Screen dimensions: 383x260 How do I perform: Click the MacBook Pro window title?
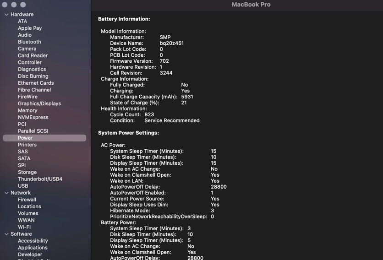click(251, 5)
